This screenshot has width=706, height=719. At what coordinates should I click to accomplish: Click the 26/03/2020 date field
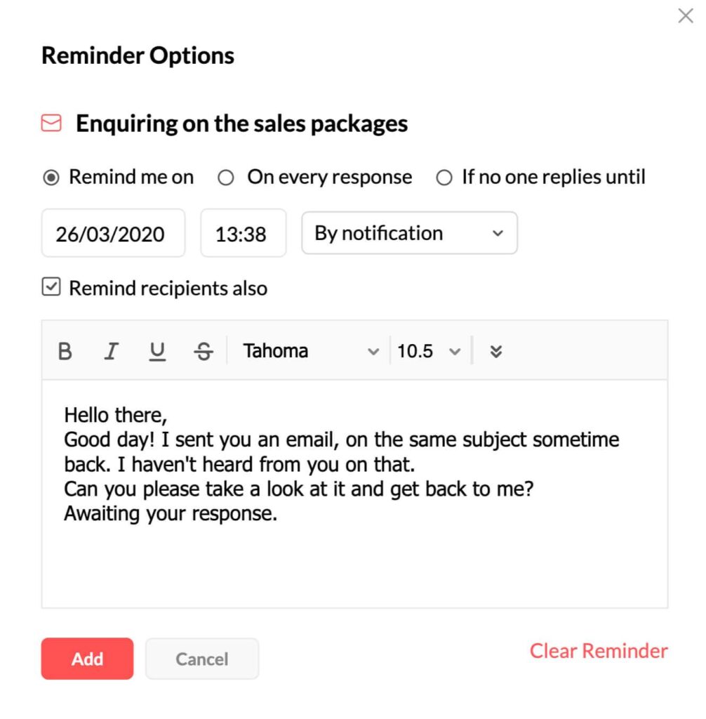(113, 233)
